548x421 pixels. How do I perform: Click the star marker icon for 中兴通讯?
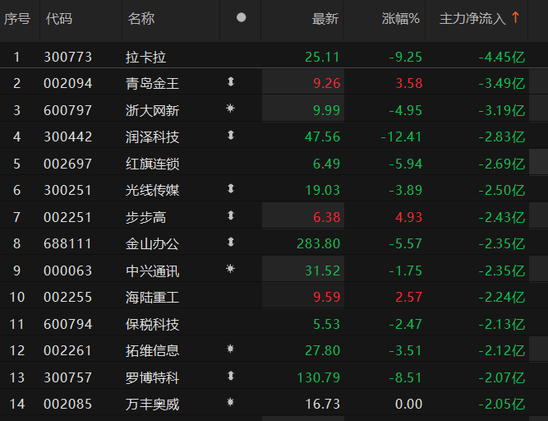[x=230, y=269]
